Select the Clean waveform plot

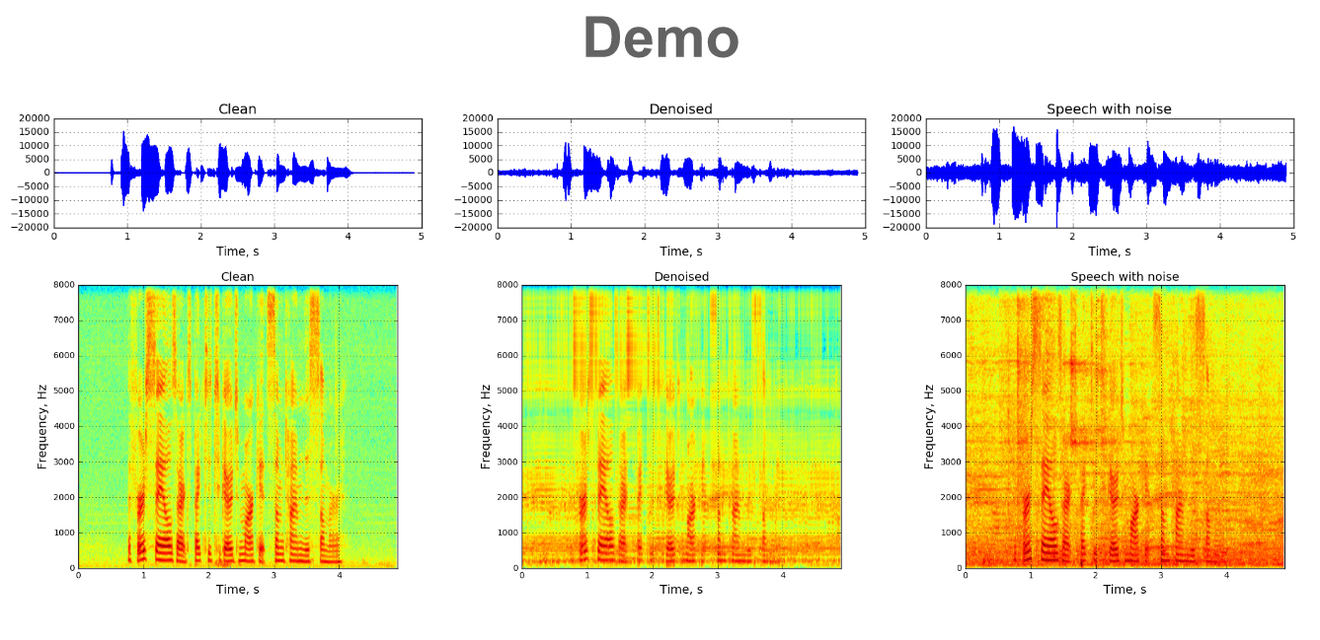237,173
